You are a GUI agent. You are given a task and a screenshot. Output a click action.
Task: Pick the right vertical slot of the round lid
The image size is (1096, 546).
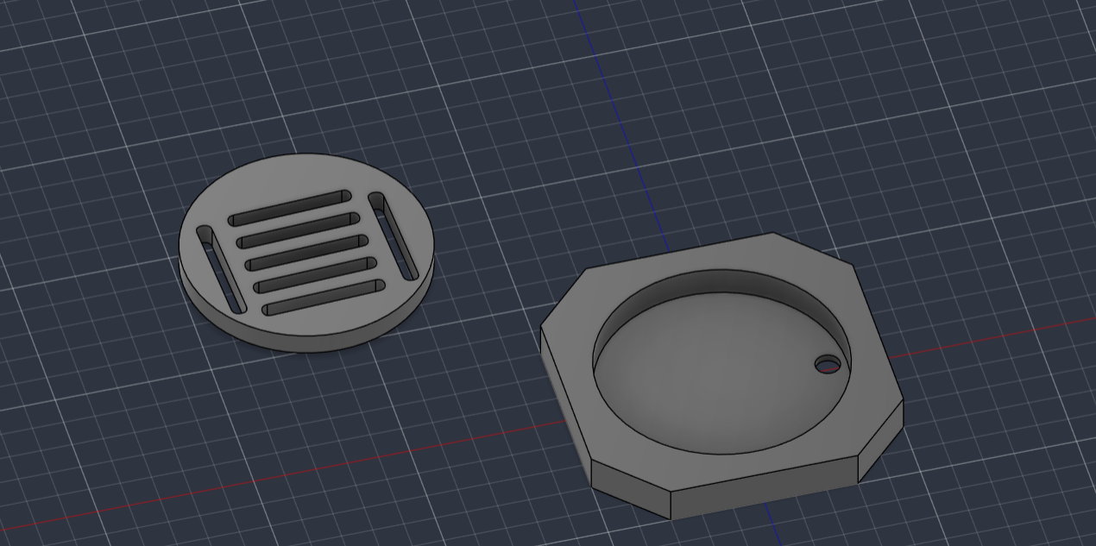(394, 235)
